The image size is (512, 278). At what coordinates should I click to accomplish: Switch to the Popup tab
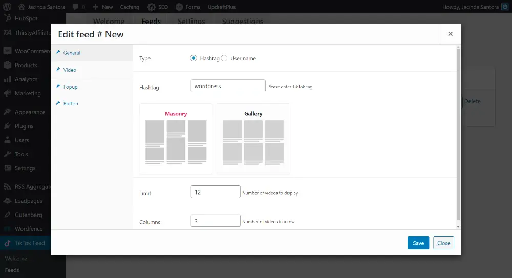click(x=70, y=87)
